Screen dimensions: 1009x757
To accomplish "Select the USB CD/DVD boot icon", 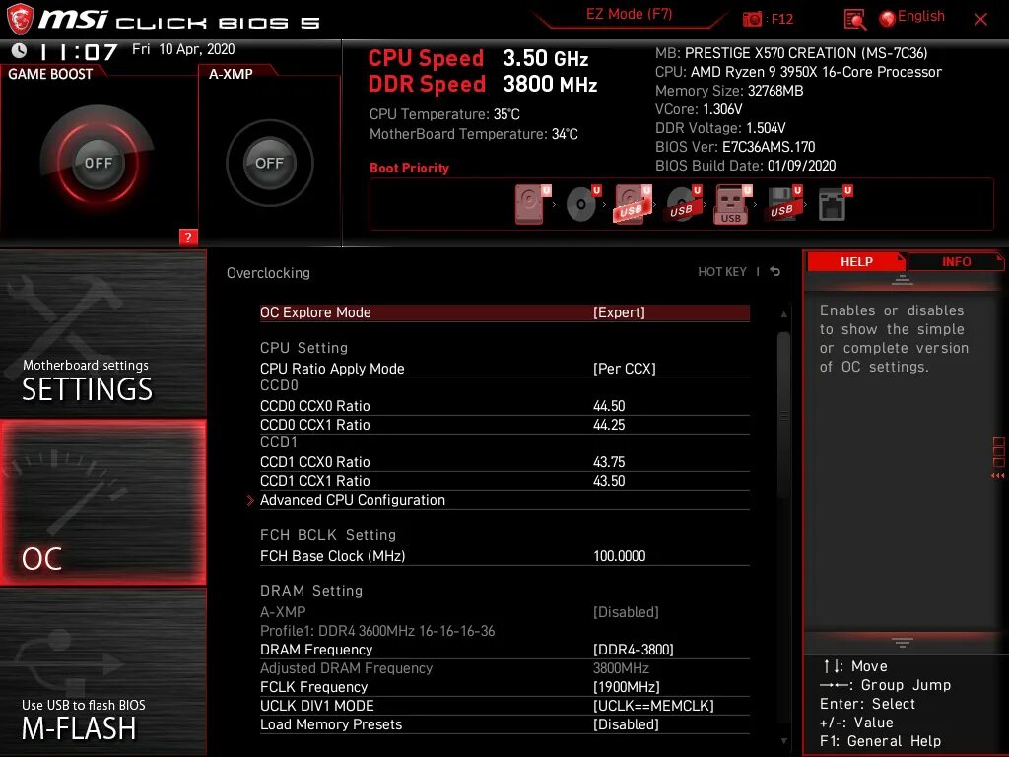I will click(684, 205).
